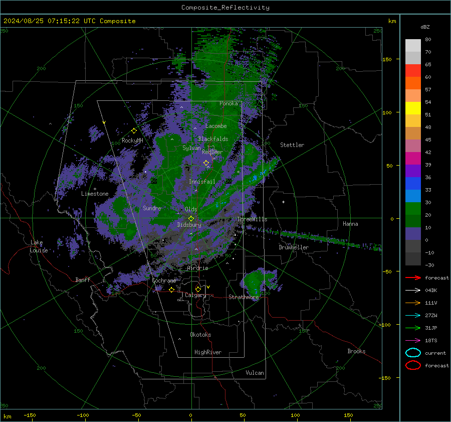Screen dimensions: 451x422
Task: Click the Cochrane town label
Action: click(x=164, y=280)
